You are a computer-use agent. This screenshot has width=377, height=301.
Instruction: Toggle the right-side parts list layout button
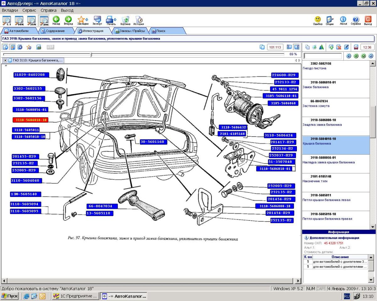(296, 47)
